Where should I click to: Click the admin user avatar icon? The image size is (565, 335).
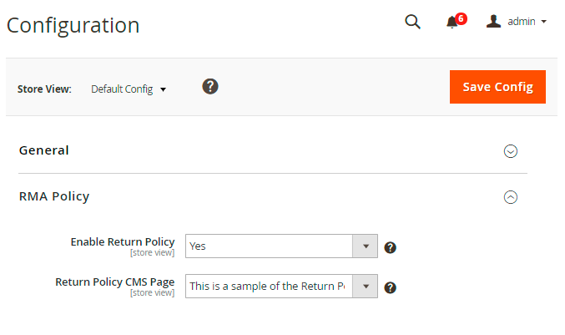point(493,22)
